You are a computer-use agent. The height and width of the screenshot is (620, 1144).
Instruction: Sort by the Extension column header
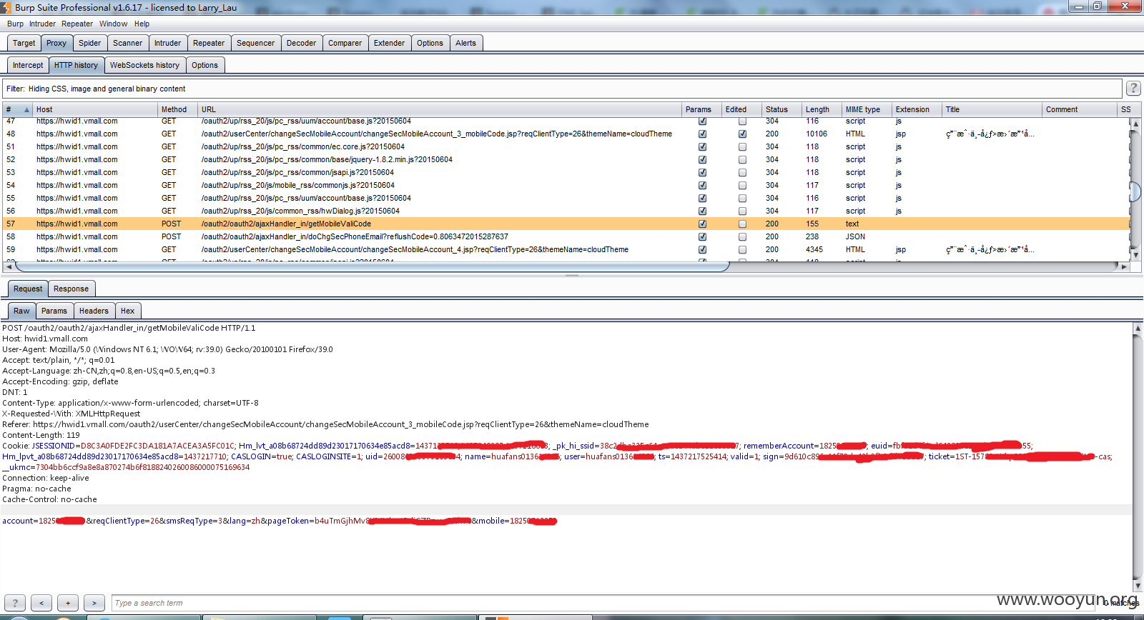click(x=917, y=109)
